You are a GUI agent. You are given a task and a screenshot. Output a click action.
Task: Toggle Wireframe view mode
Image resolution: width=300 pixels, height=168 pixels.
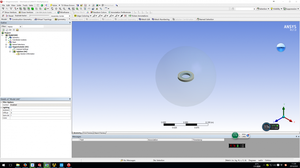click(63, 12)
